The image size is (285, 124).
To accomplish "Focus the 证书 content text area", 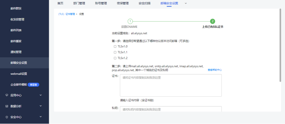I will 171,85.
